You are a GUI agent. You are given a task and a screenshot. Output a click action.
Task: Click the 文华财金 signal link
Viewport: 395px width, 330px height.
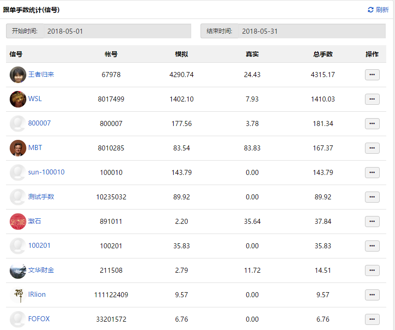(x=41, y=270)
